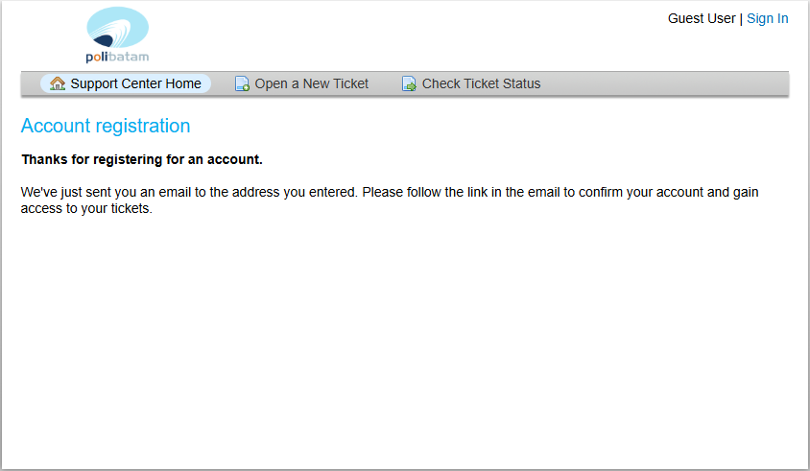Click the Account registration heading
This screenshot has height=471, width=810.
point(106,126)
